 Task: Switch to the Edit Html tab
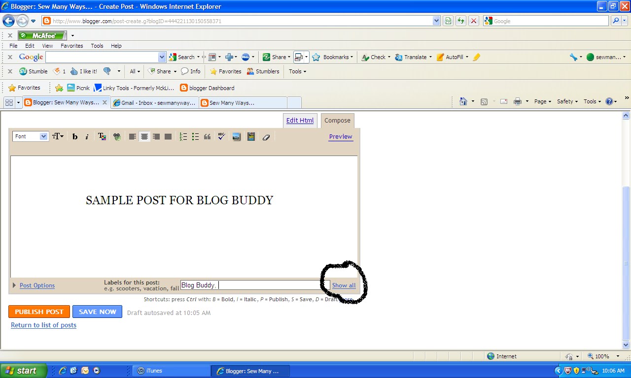click(300, 120)
